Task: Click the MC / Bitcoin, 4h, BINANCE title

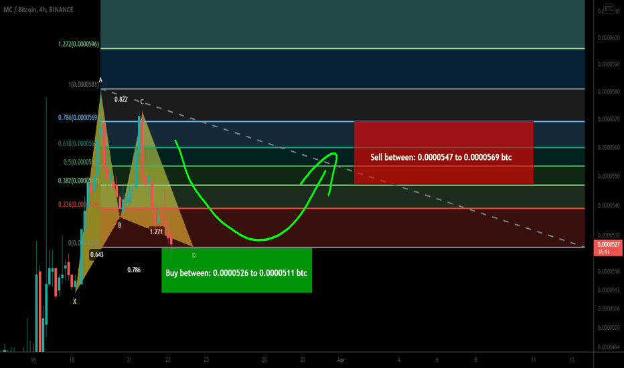Action: 38,9
